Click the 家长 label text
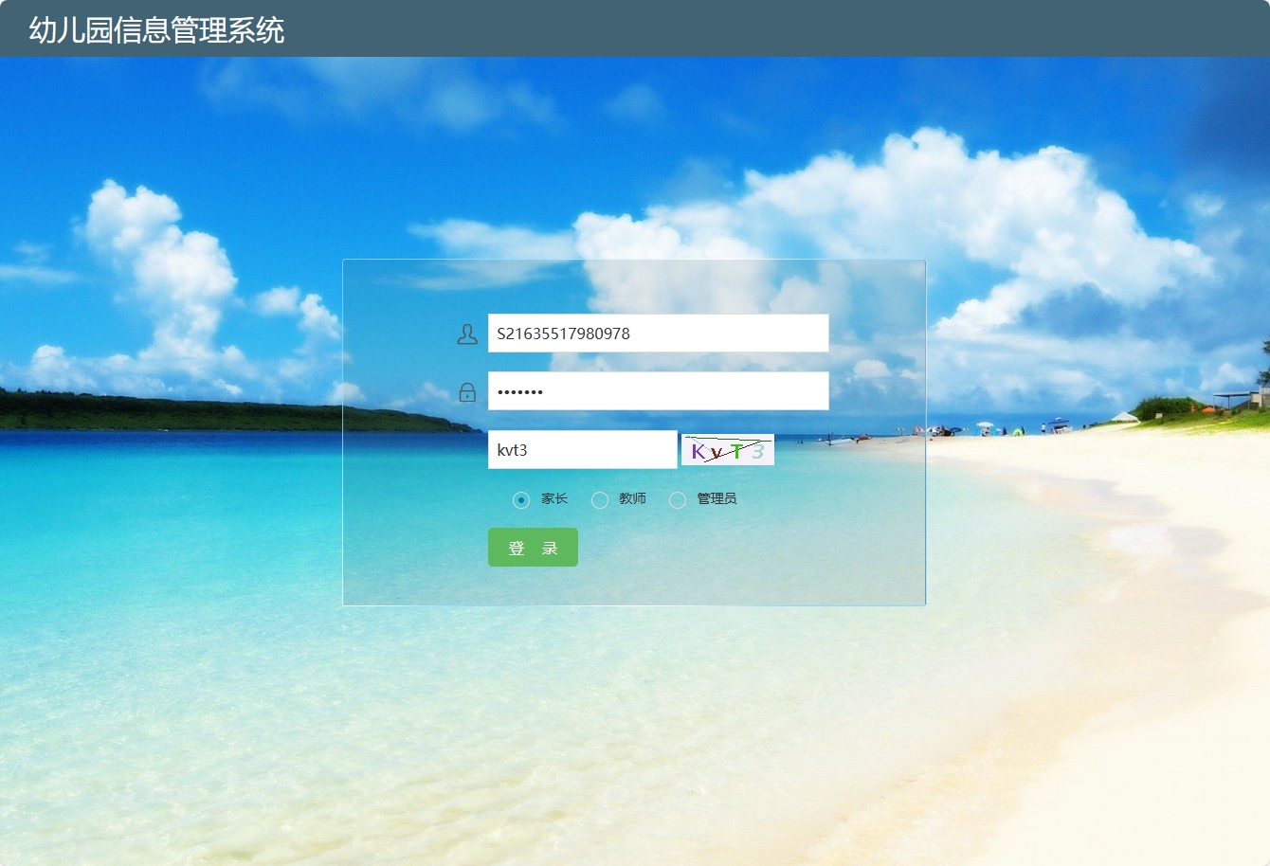Image resolution: width=1270 pixels, height=866 pixels. pyautogui.click(x=554, y=499)
